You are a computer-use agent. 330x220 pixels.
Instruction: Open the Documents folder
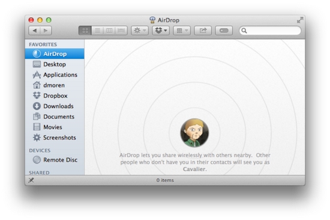55,117
